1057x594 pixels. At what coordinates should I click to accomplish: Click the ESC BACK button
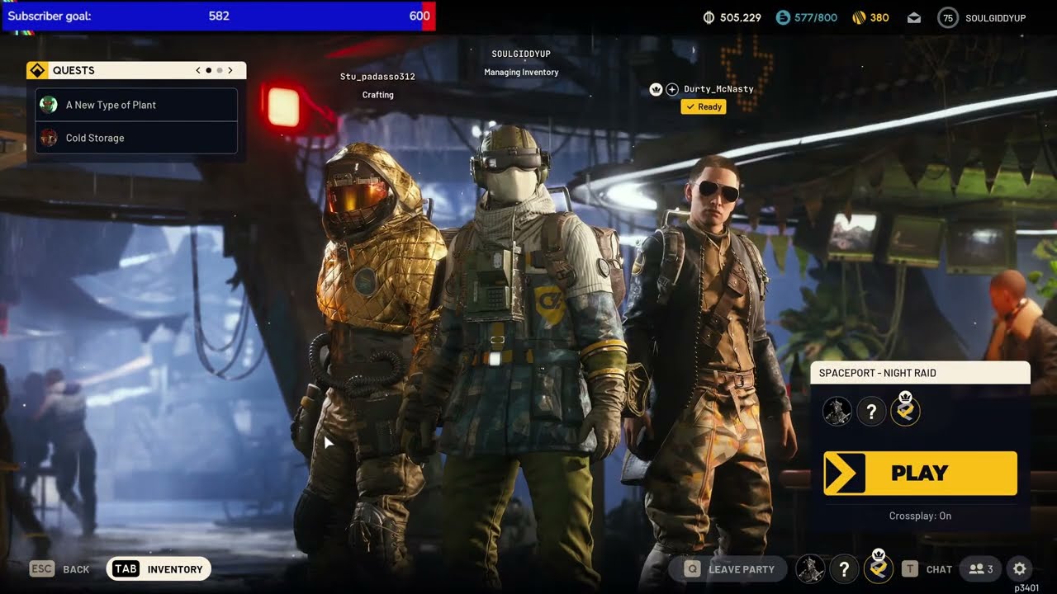pyautogui.click(x=59, y=568)
